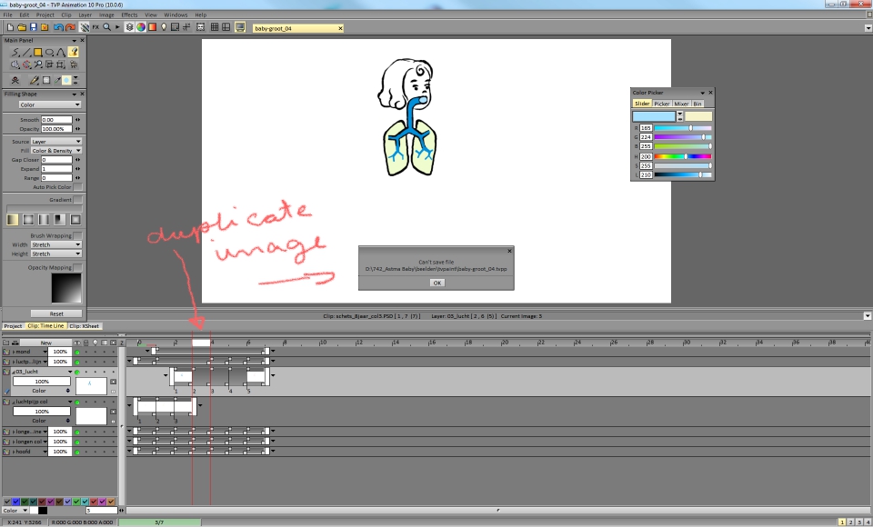Adjust the H hue slider in Color Picker
The width and height of the screenshot is (873, 527).
(x=683, y=157)
